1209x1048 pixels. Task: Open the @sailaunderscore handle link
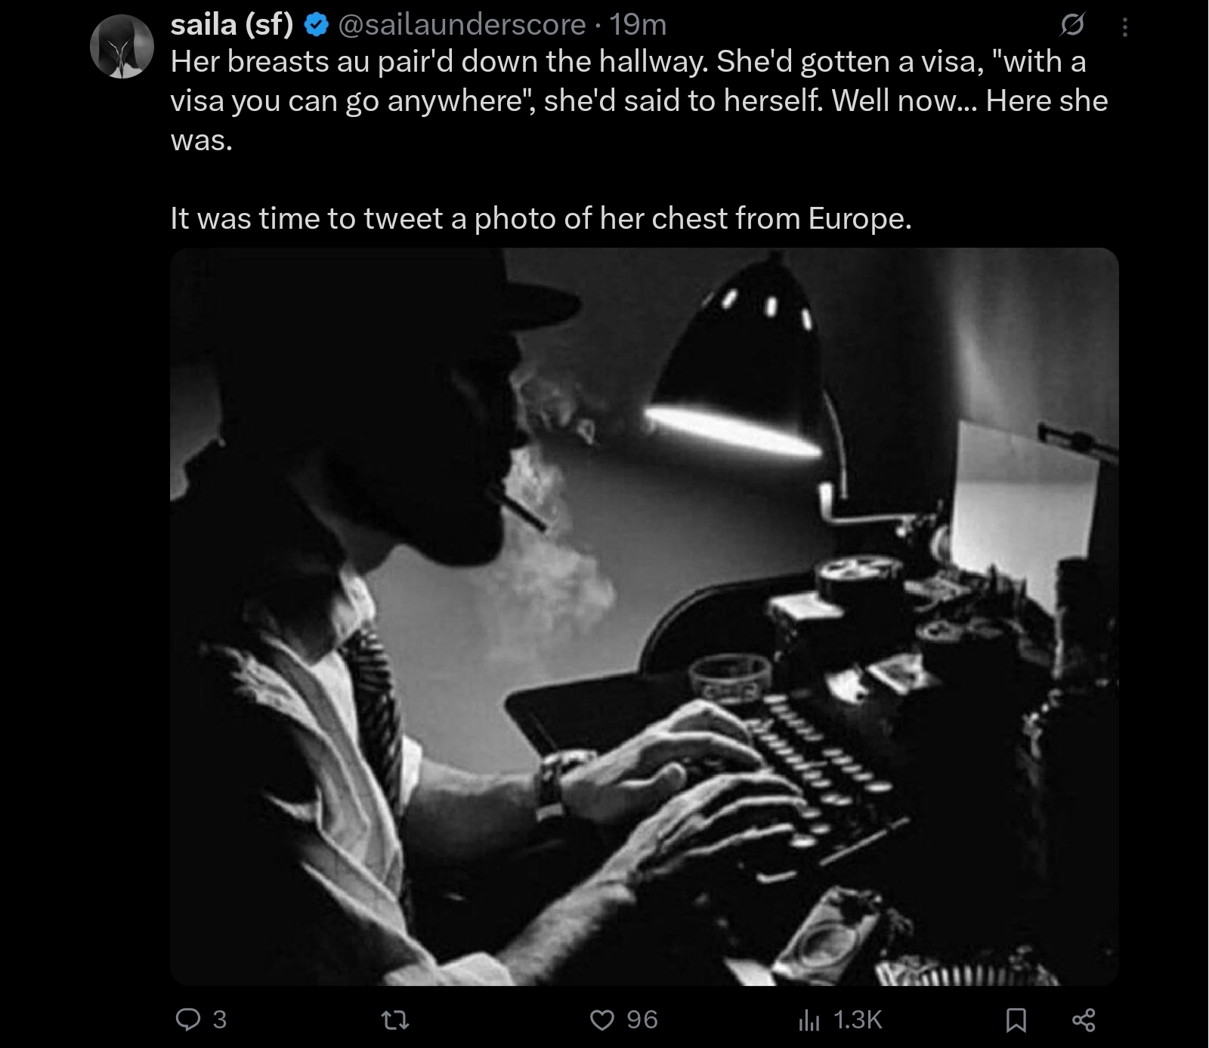(462, 25)
